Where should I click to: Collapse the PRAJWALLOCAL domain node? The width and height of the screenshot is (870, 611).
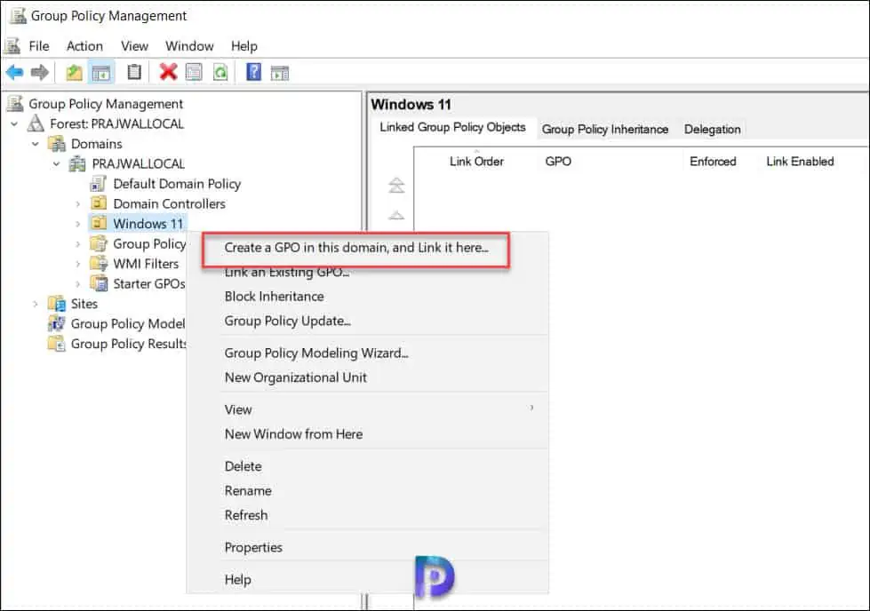pos(57,163)
